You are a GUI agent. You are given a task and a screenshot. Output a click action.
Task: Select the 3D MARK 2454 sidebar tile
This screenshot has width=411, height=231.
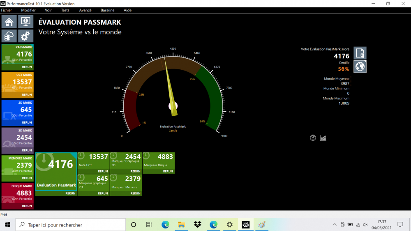18,137
